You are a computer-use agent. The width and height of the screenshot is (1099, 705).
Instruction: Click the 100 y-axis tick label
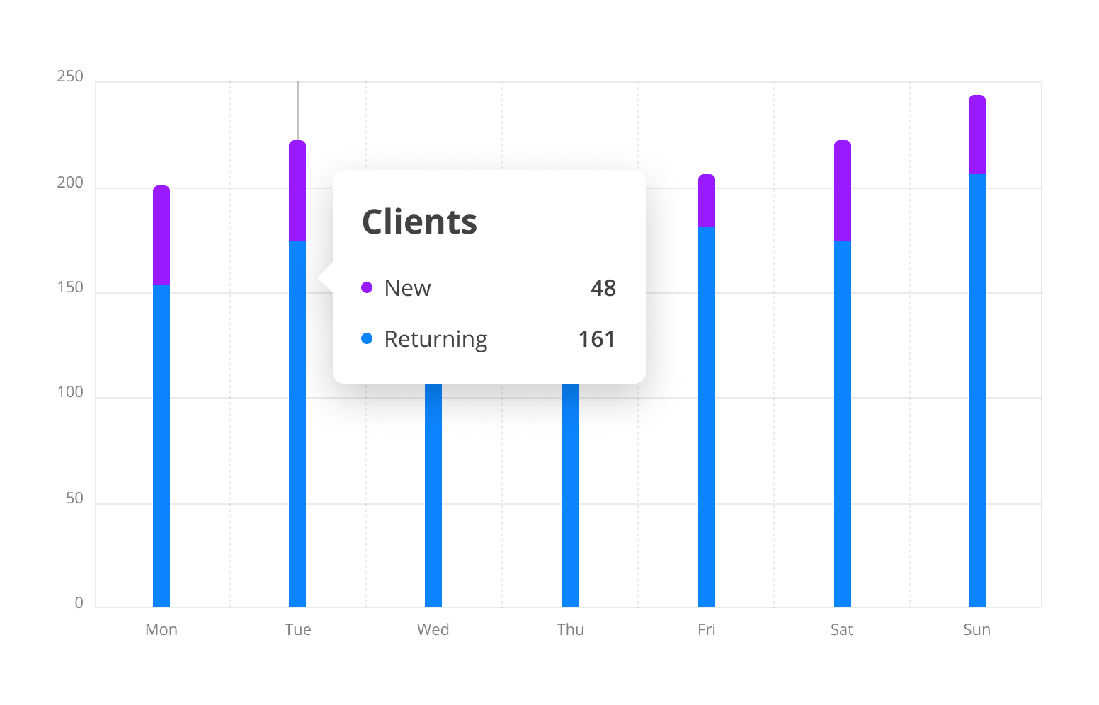coord(70,392)
